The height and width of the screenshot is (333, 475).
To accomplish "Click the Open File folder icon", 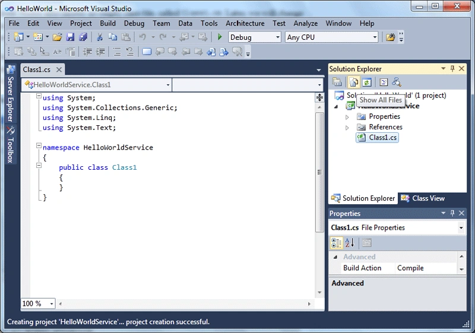I will [57, 37].
